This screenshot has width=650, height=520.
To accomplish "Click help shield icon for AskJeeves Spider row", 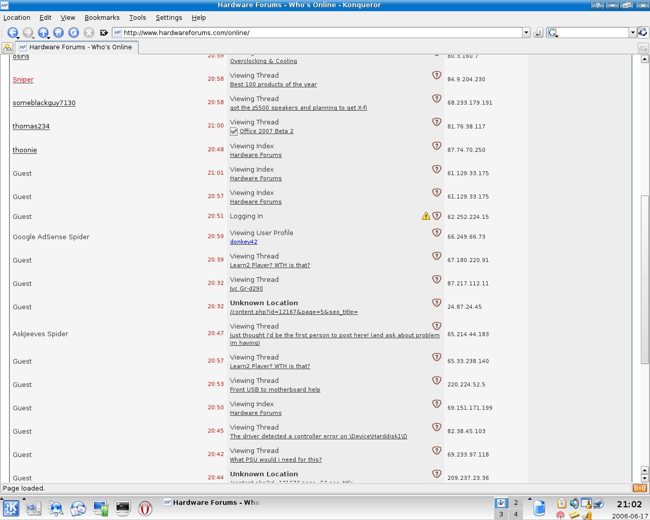I will 437,326.
